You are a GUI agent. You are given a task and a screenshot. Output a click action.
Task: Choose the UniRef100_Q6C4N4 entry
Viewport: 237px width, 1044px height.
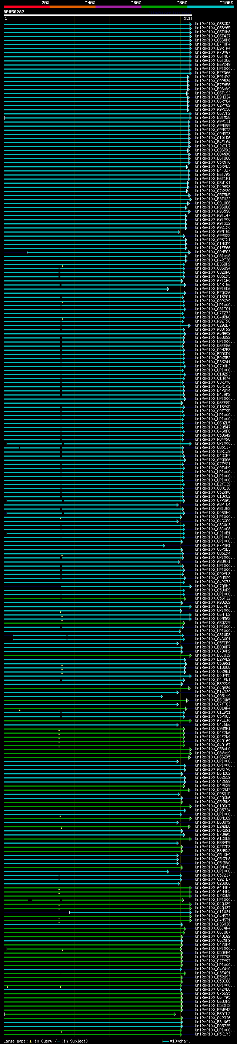[213, 928]
